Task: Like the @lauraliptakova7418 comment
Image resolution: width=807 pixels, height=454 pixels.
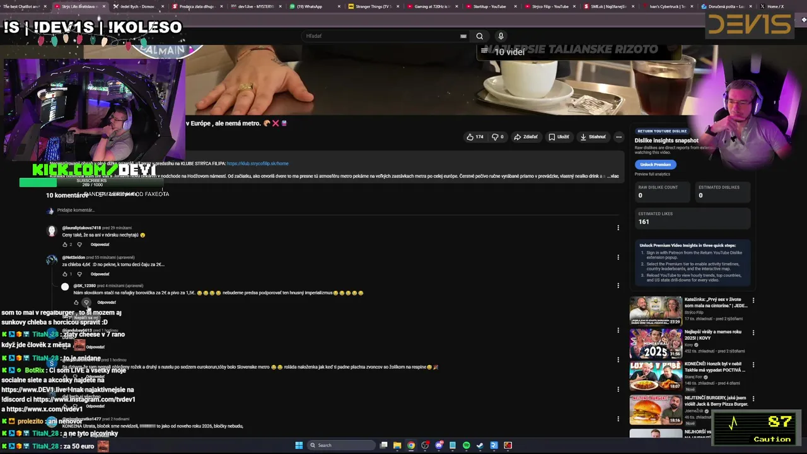Action: pyautogui.click(x=65, y=244)
